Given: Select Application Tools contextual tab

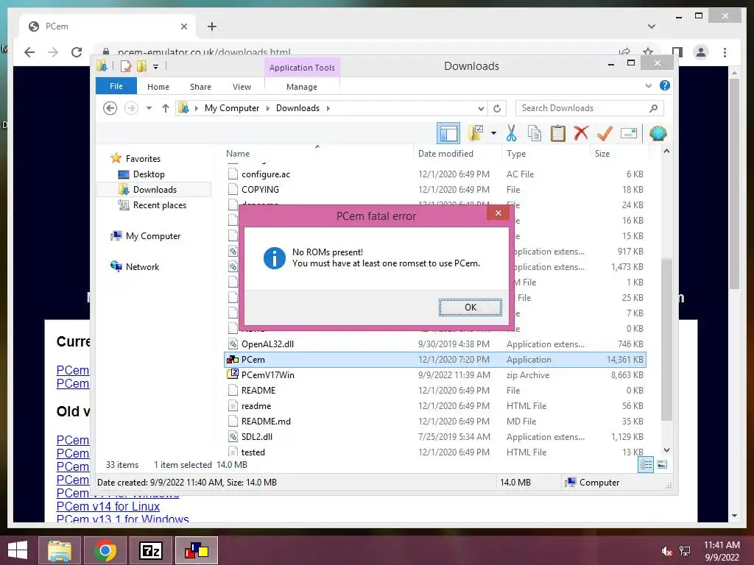Looking at the screenshot, I should tap(301, 68).
